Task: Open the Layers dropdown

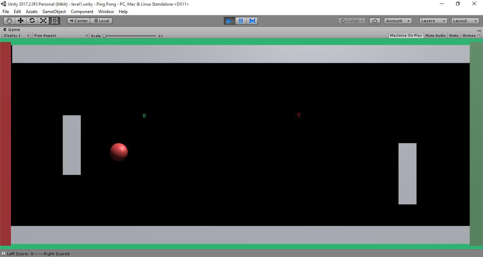Action: pos(433,21)
